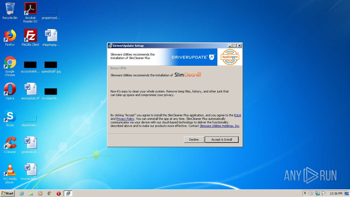Screen dimensions: 350x197
Task: Select the propertyed desktop file
Action: click(51, 13)
